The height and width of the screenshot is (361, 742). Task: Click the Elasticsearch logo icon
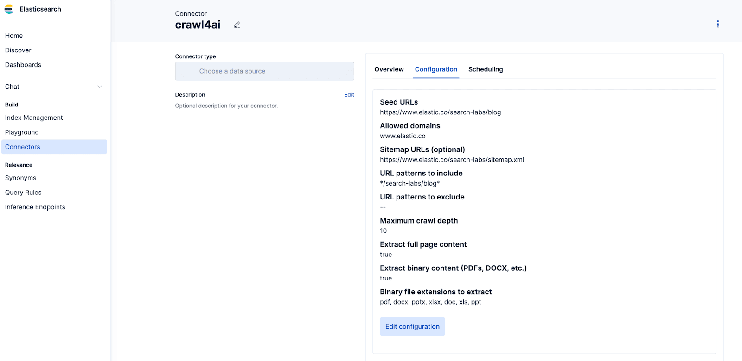tap(9, 9)
